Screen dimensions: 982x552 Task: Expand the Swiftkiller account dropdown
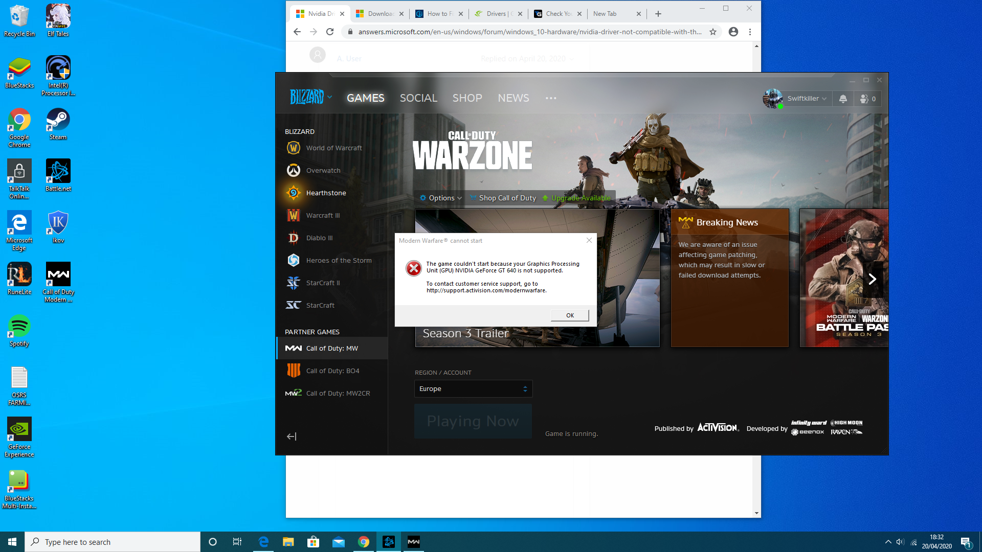807,99
